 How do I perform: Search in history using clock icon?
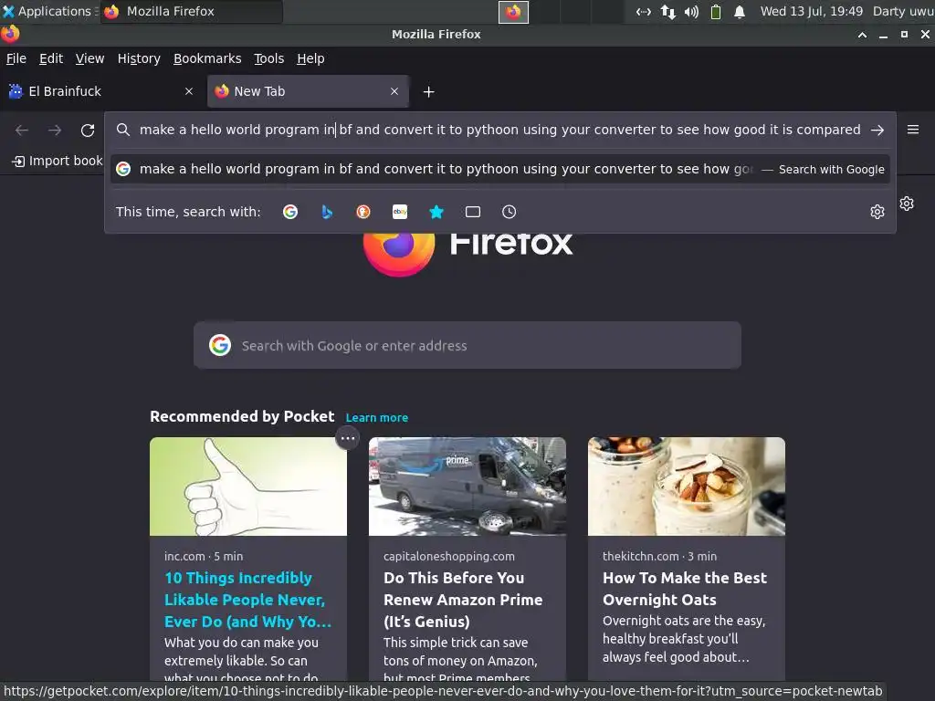pyautogui.click(x=510, y=212)
